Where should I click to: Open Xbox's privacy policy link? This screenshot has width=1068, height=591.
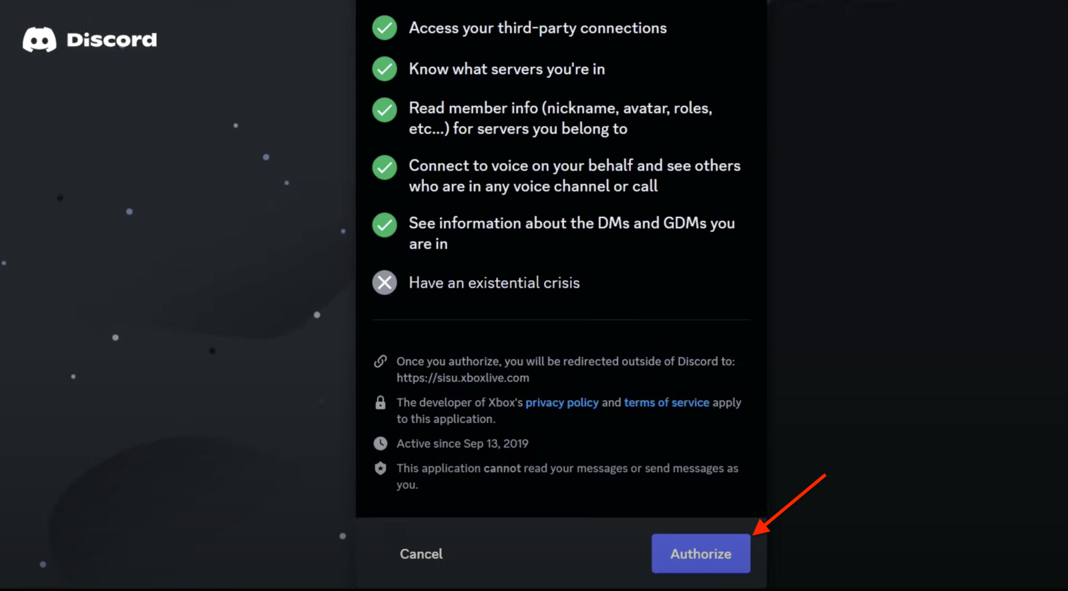562,402
